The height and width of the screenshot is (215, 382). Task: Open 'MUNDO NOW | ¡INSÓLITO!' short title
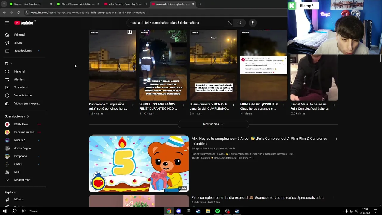pyautogui.click(x=259, y=106)
